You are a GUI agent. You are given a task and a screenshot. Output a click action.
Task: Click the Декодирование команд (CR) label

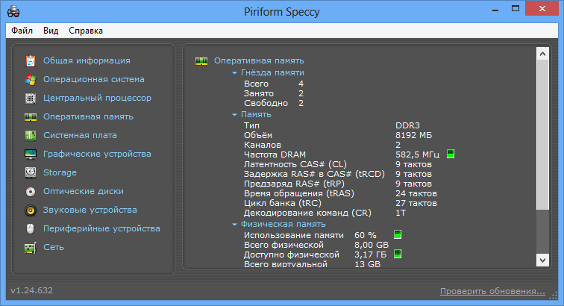click(307, 213)
